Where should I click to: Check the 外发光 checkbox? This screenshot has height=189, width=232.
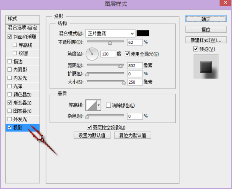10,119
